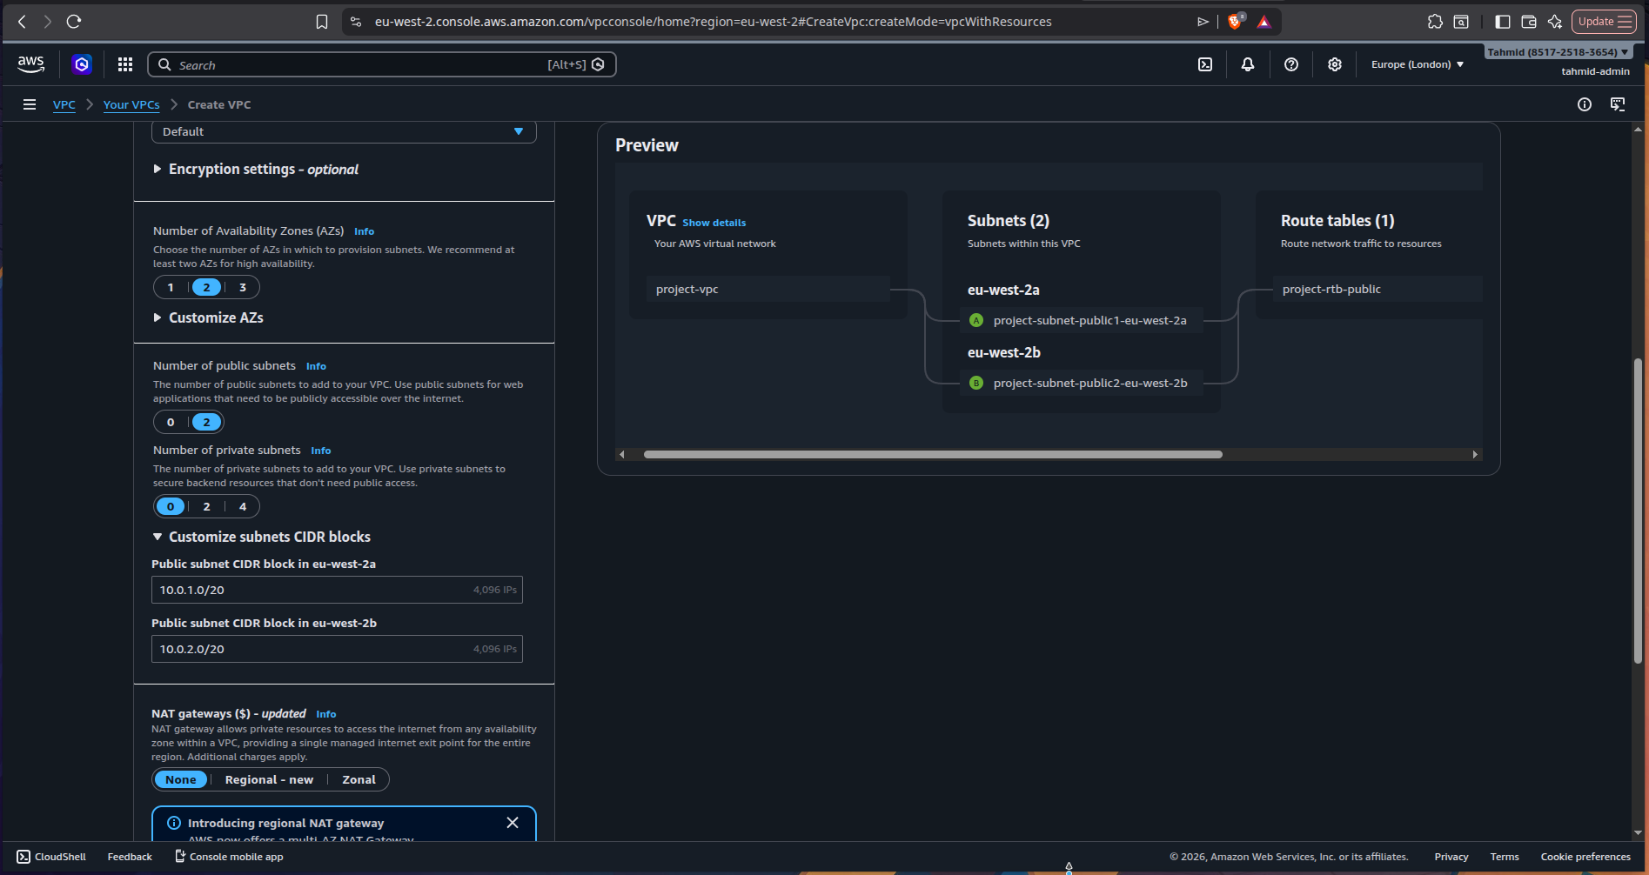Select 1 Availability Zone
Image resolution: width=1649 pixels, height=875 pixels.
pos(171,287)
